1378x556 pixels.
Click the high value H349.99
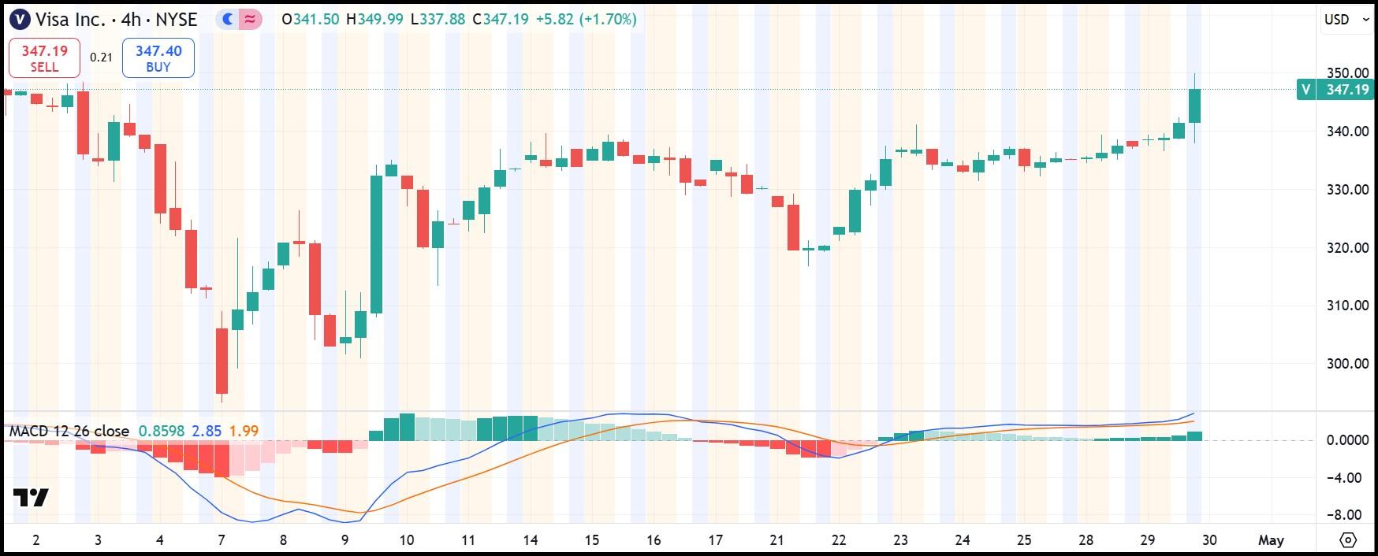point(374,19)
